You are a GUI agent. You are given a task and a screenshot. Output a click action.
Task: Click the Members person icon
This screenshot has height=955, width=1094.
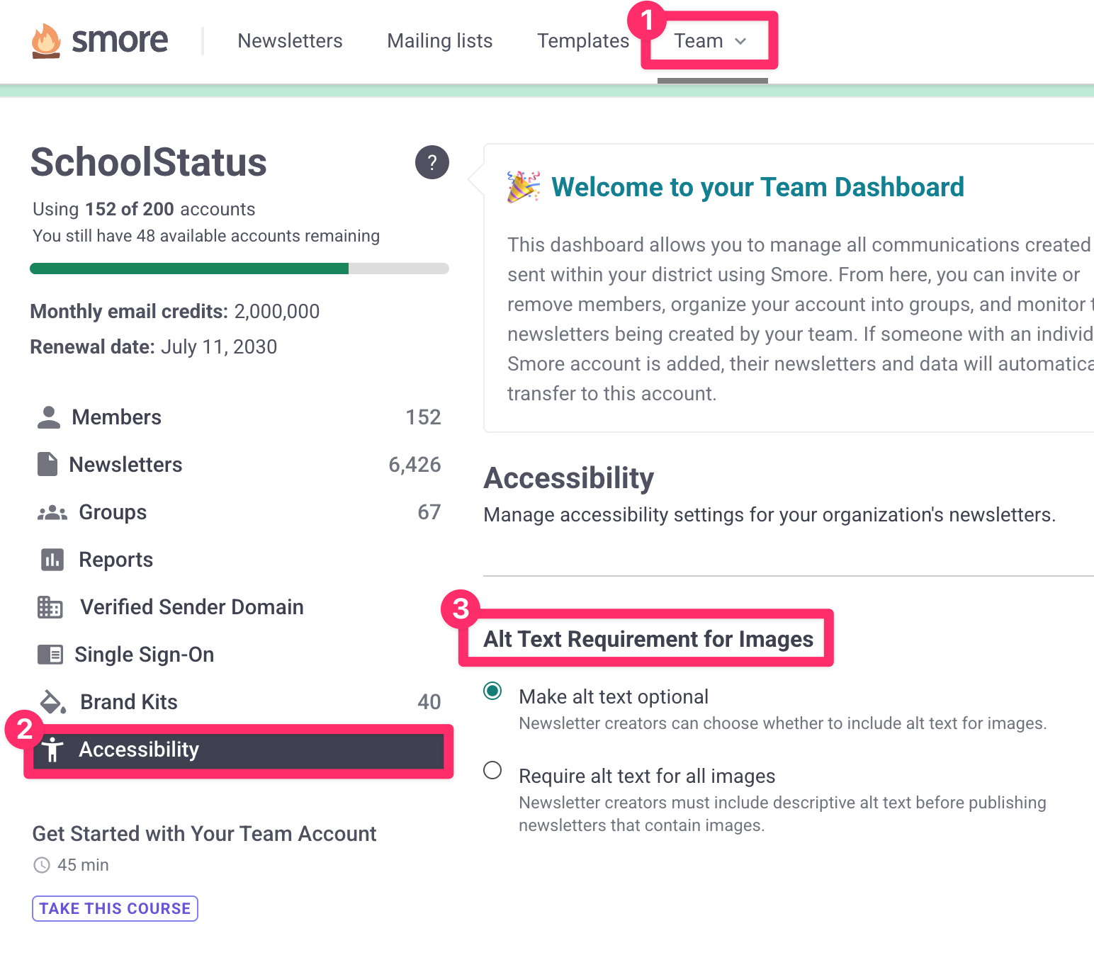pos(49,417)
